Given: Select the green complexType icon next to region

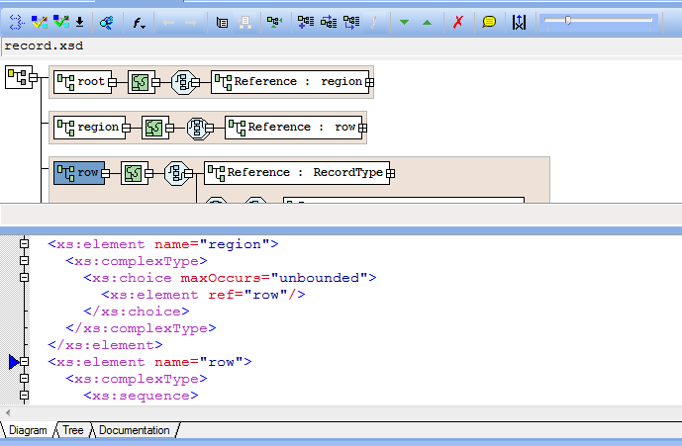Looking at the screenshot, I should [154, 128].
